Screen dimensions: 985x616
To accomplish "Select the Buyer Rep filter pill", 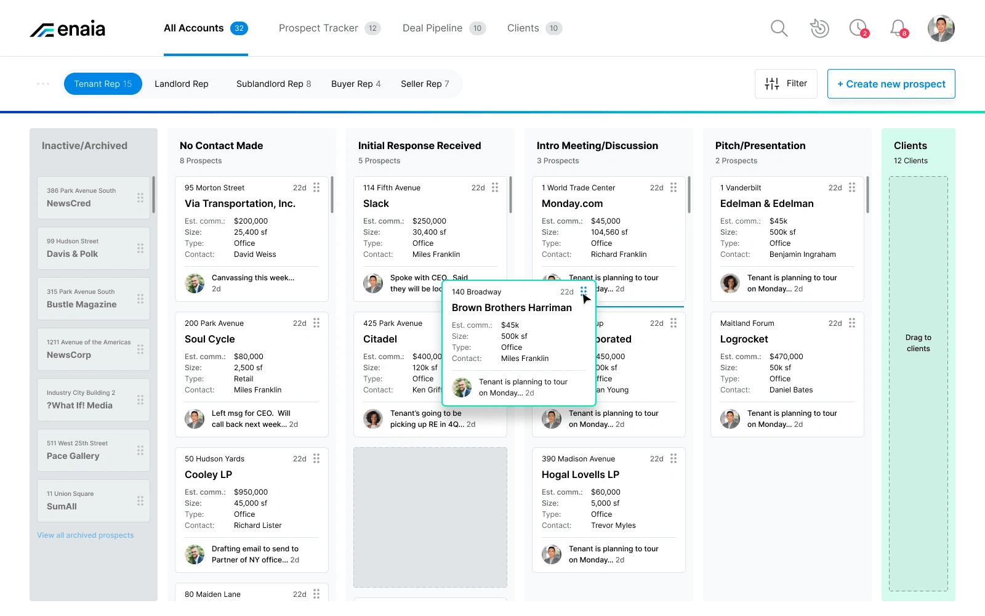I will coord(356,84).
